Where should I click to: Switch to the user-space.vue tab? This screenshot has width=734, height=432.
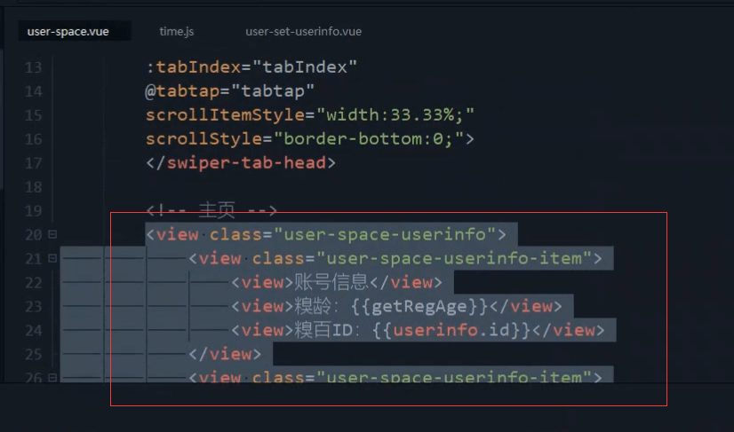pos(68,31)
